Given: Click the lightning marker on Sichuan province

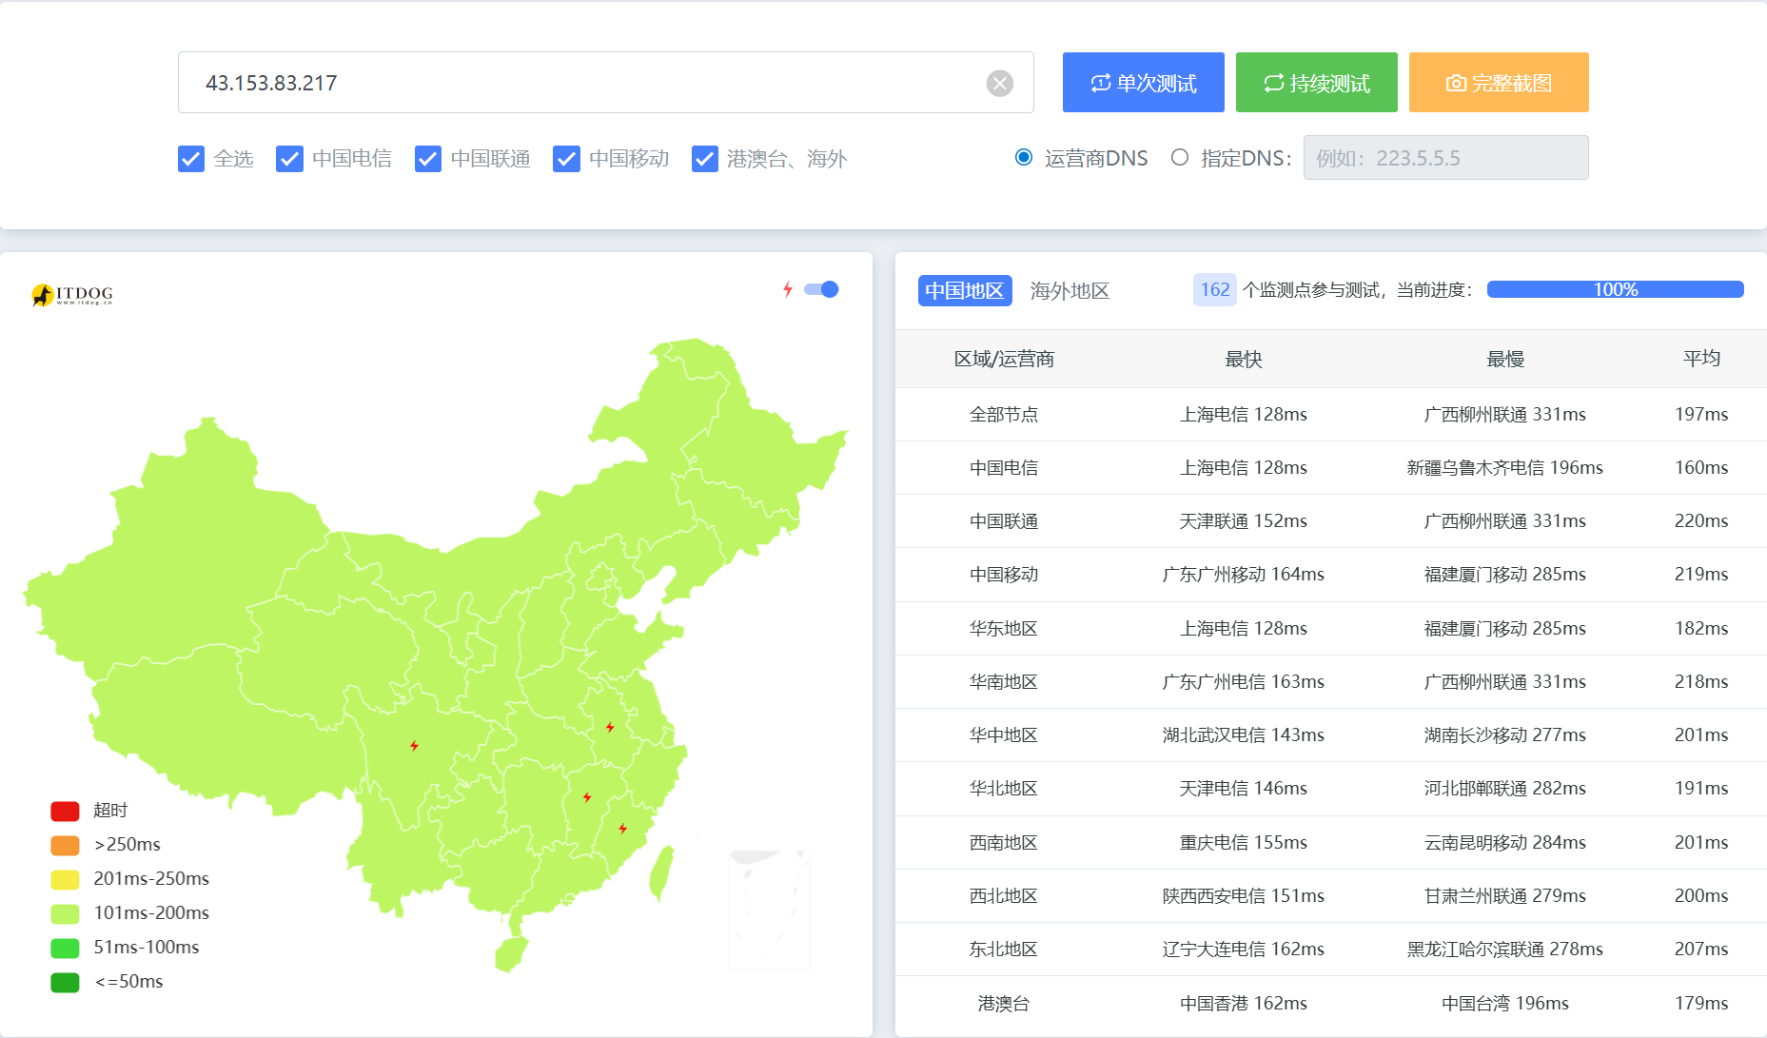Looking at the screenshot, I should pyautogui.click(x=414, y=746).
